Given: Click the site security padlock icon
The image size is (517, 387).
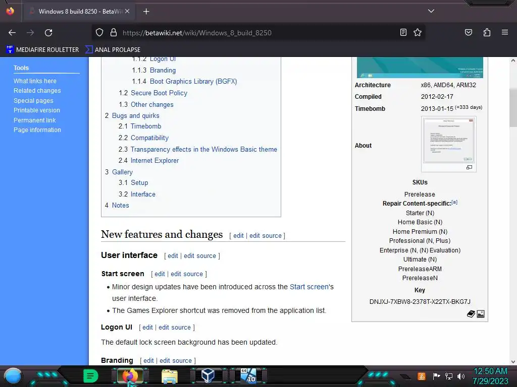Looking at the screenshot, I should 114,33.
